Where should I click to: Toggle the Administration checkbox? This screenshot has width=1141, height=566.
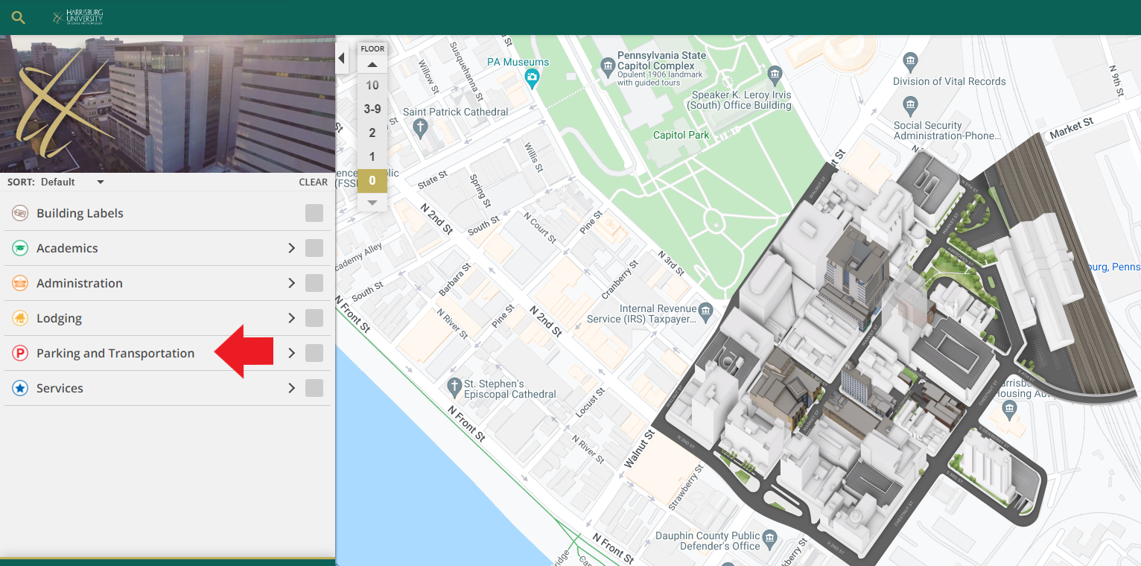pos(314,283)
